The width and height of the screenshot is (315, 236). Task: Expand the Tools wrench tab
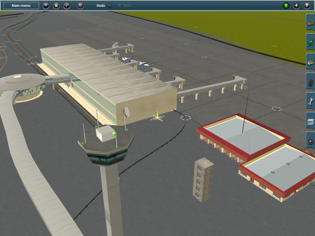pyautogui.click(x=310, y=102)
